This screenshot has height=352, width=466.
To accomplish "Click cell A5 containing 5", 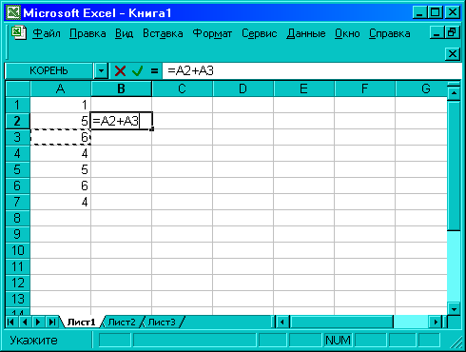I will (x=60, y=169).
